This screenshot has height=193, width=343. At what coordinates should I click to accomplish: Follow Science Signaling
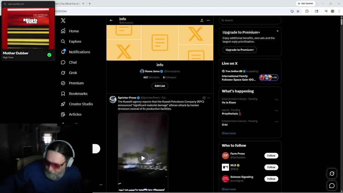271,179
